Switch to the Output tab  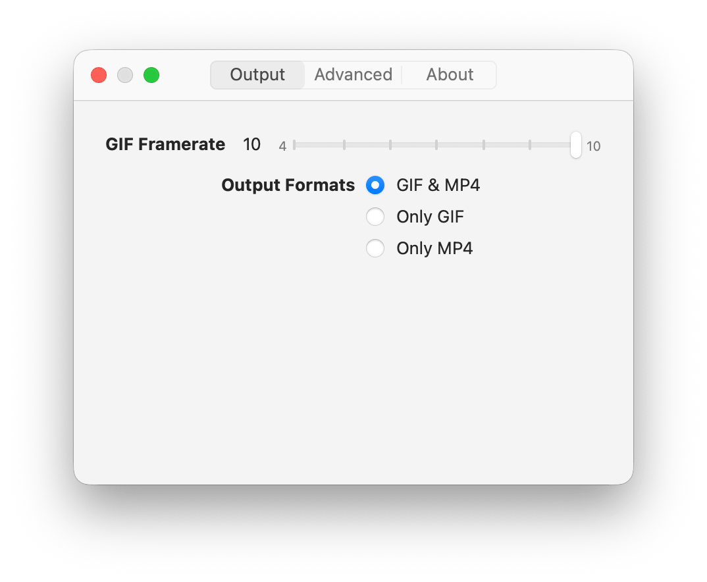[257, 75]
